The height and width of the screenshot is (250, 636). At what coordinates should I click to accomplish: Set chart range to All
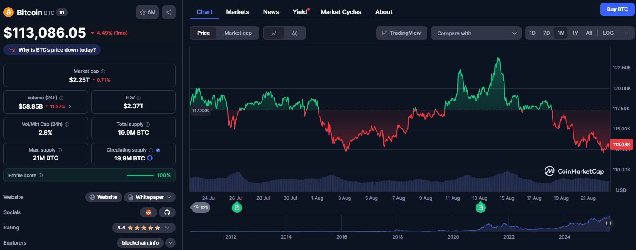click(589, 33)
